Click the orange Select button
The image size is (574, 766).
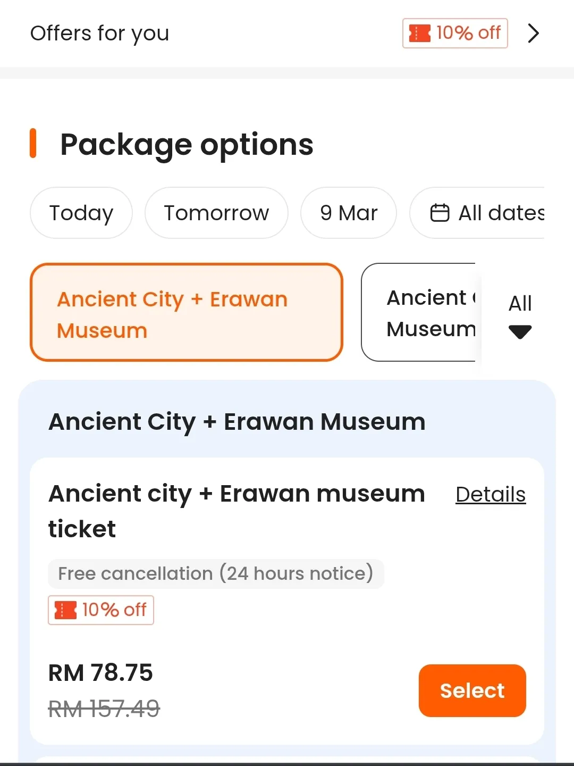(472, 690)
